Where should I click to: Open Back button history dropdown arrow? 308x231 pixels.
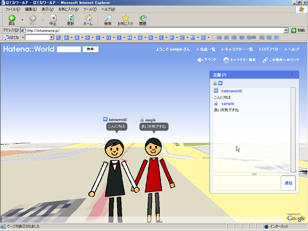(22, 20)
